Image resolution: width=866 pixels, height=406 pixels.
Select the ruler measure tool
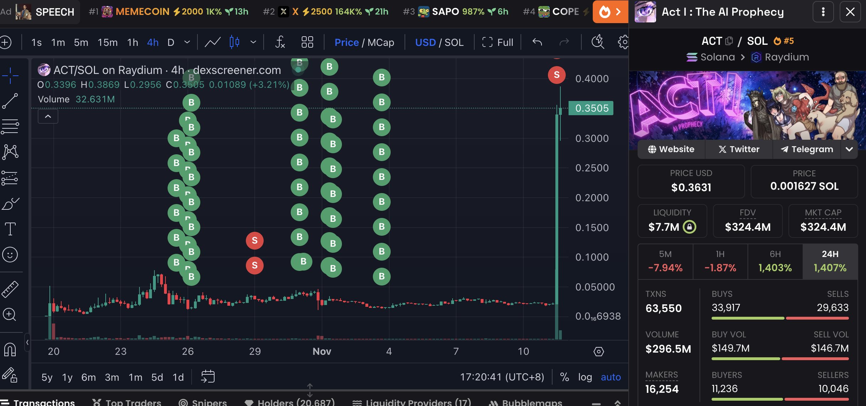pos(10,289)
